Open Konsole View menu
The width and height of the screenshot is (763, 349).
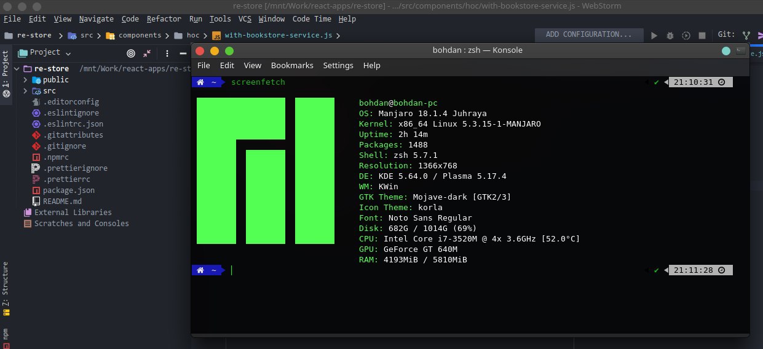(253, 66)
